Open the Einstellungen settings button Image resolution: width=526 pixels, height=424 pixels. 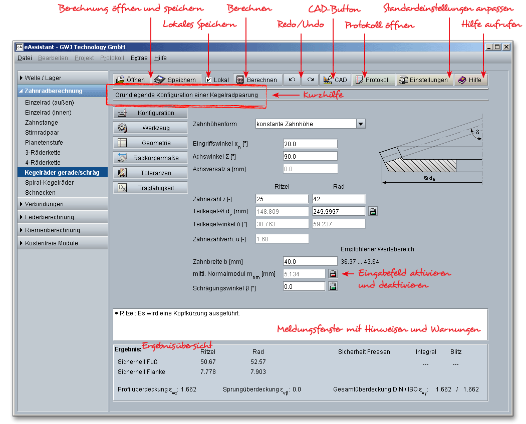coord(424,80)
